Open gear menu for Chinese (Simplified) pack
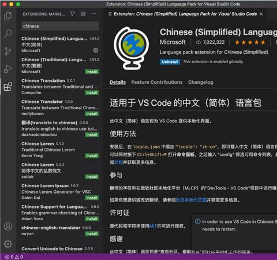Viewport: 277px width, 260px height. [96, 50]
